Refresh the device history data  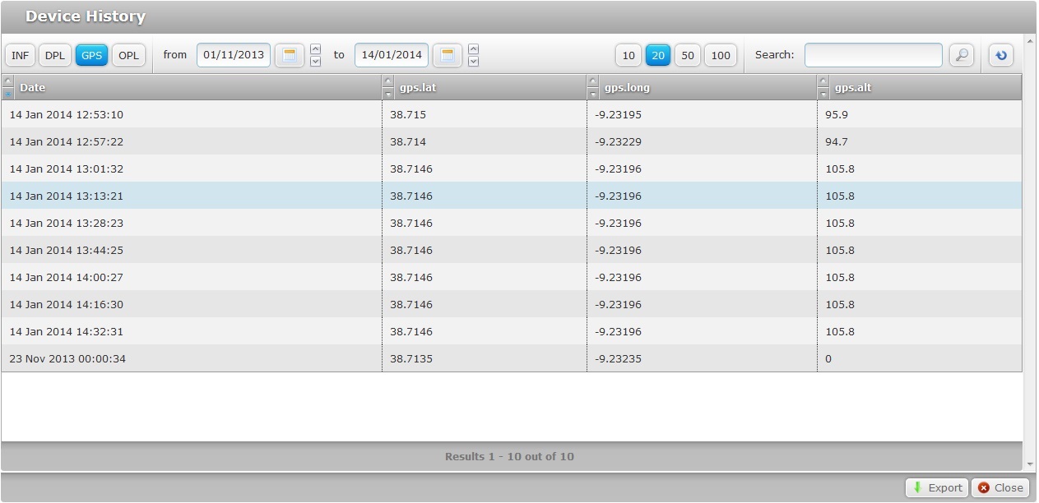(1000, 55)
